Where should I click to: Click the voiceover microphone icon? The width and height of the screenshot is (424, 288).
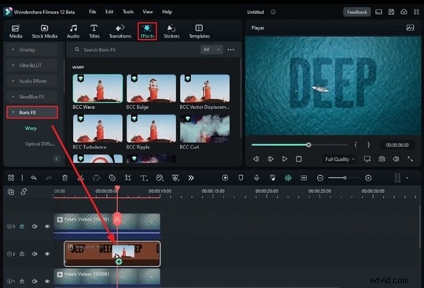coord(256,178)
